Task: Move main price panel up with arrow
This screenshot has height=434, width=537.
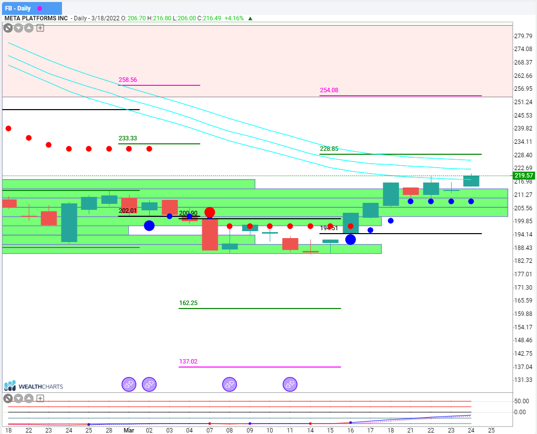Action: (x=29, y=28)
